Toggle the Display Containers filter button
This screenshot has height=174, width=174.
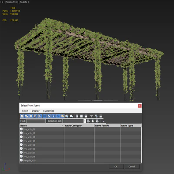coord(63,116)
